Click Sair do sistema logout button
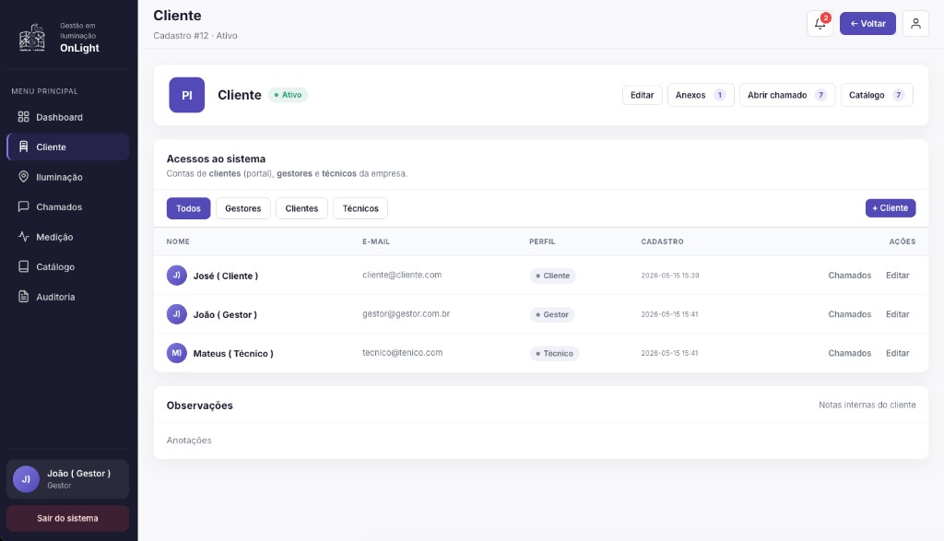 click(67, 518)
